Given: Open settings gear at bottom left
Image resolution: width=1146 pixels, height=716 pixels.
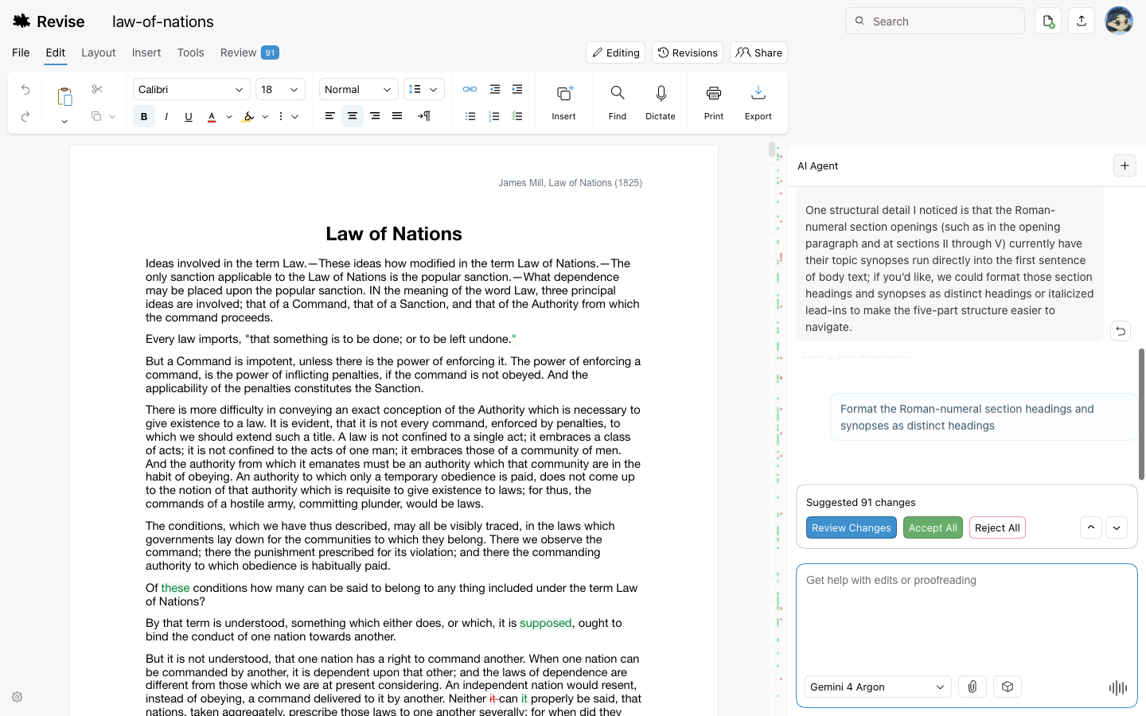Looking at the screenshot, I should coord(18,697).
